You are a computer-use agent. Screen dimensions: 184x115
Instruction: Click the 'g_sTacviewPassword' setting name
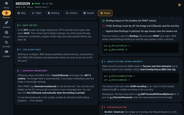121,97
